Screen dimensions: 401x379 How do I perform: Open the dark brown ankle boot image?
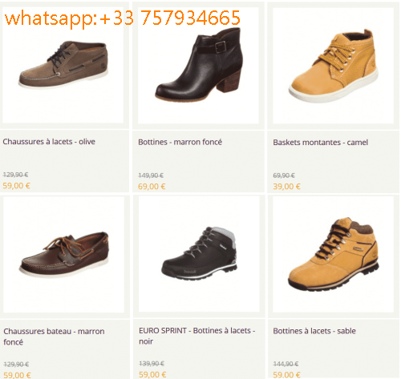click(198, 66)
